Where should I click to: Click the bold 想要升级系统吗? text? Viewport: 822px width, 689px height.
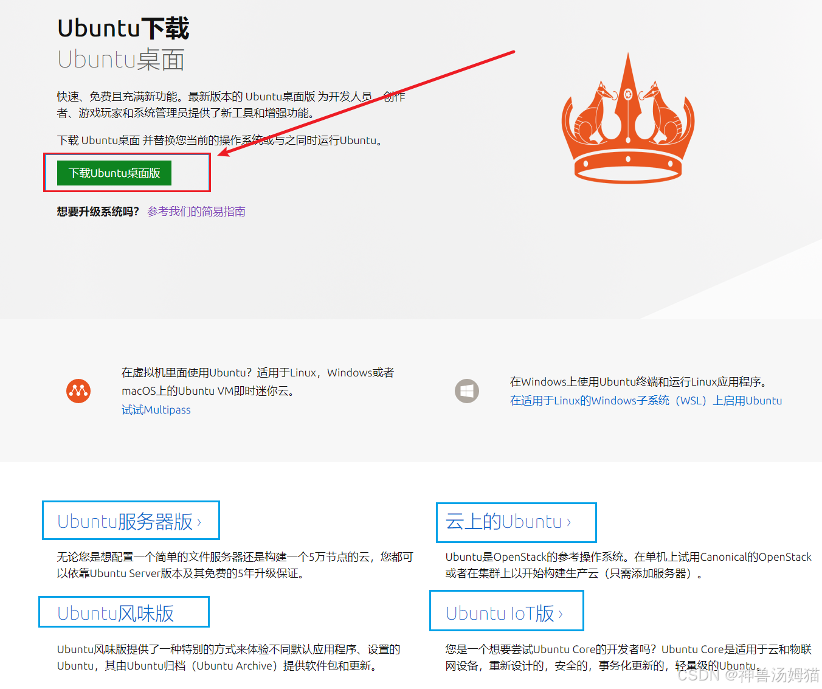tap(98, 212)
